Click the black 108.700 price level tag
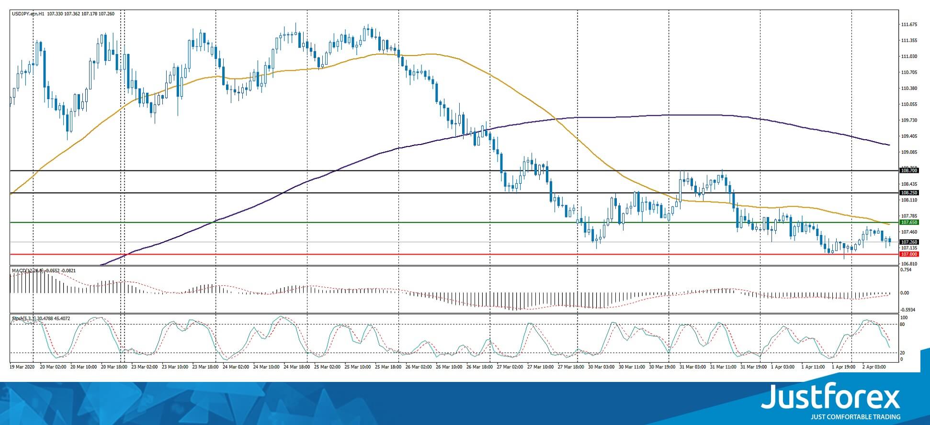This screenshot has height=425, width=930. (909, 170)
